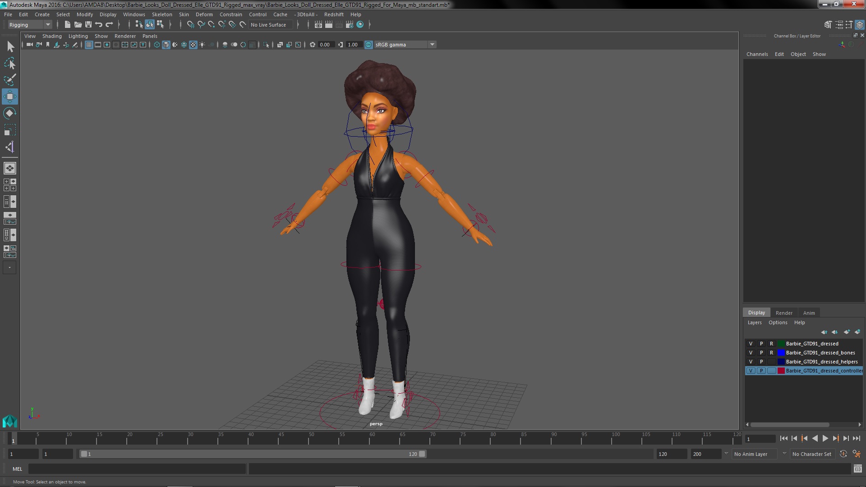Open Render Settings clapboard icon
This screenshot has width=866, height=487.
350,24
